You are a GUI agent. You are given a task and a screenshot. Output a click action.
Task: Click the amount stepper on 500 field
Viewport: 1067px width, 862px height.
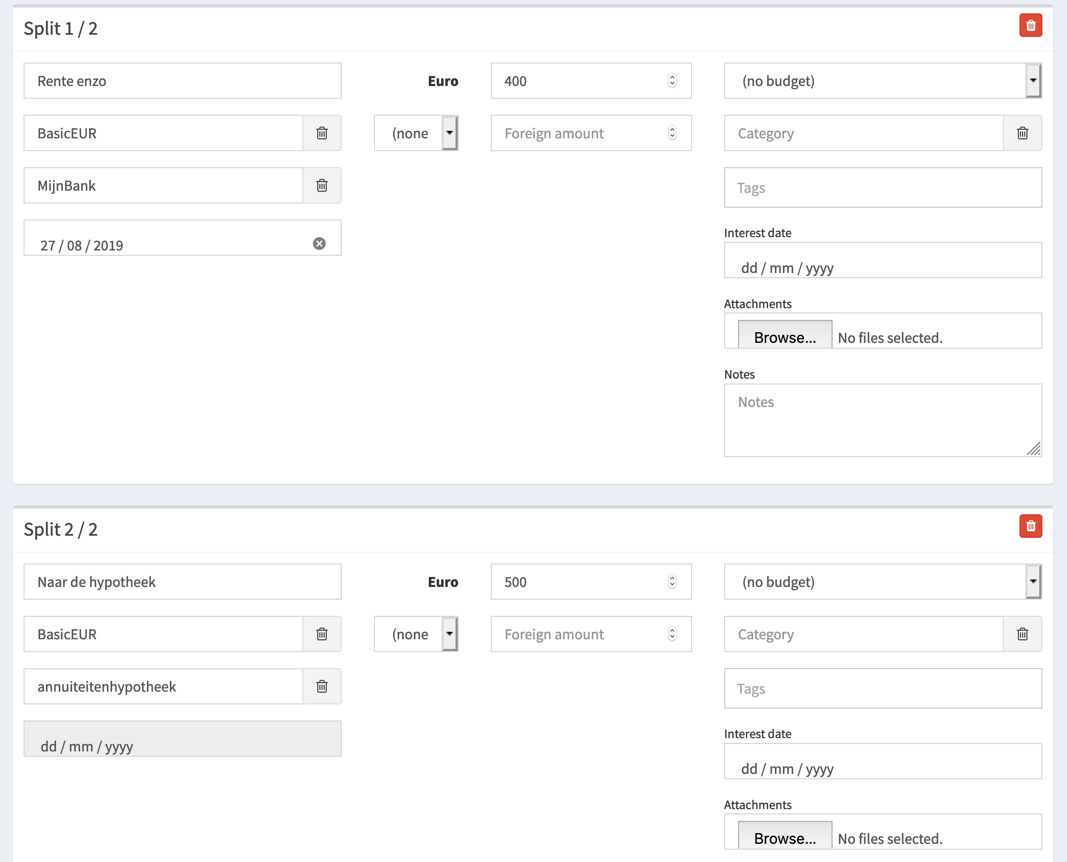(672, 582)
